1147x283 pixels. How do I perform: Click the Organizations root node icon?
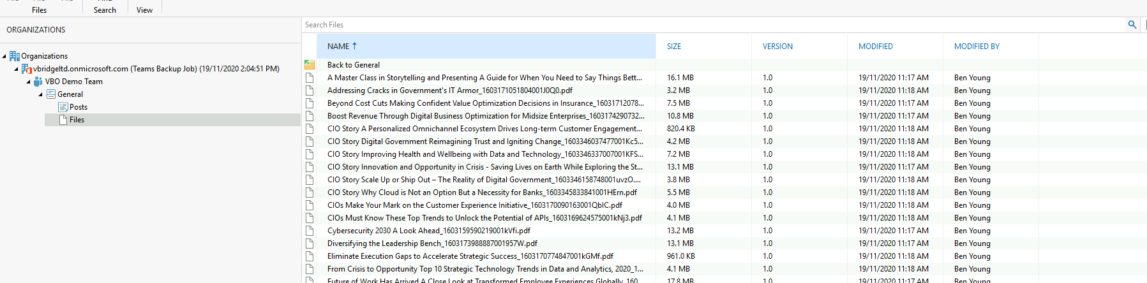pyautogui.click(x=15, y=56)
